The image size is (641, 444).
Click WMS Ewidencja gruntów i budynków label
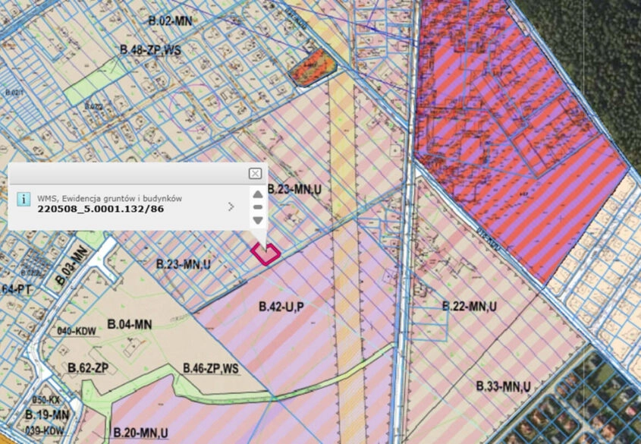click(109, 198)
